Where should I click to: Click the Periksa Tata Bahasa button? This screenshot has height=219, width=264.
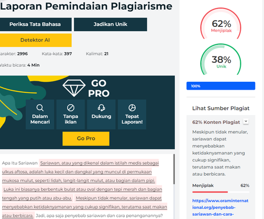point(35,24)
